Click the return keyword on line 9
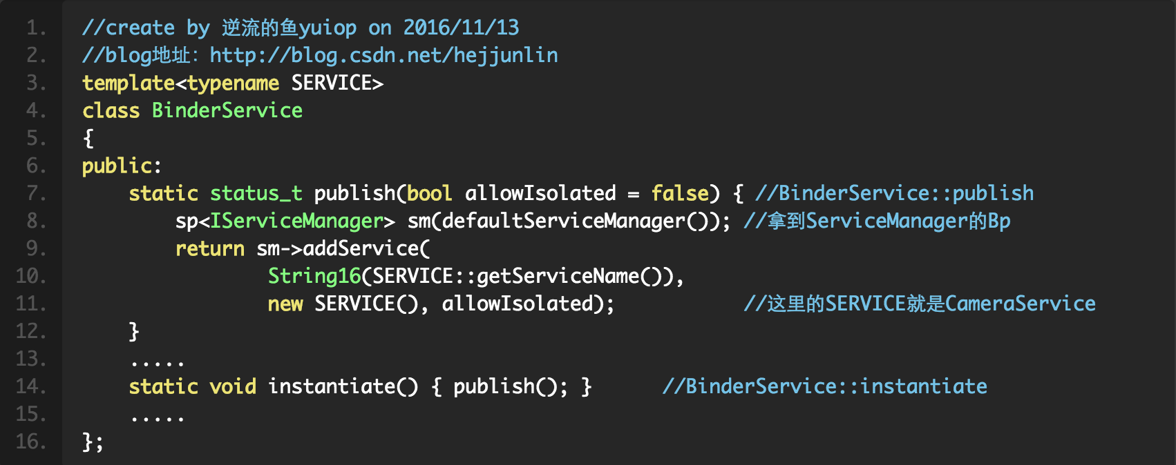The height and width of the screenshot is (465, 1176). (209, 248)
